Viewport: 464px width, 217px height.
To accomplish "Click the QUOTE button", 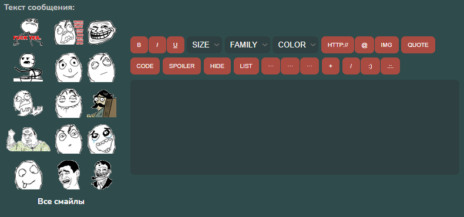I will pyautogui.click(x=418, y=45).
